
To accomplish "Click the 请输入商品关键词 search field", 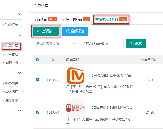I will tap(102, 43).
